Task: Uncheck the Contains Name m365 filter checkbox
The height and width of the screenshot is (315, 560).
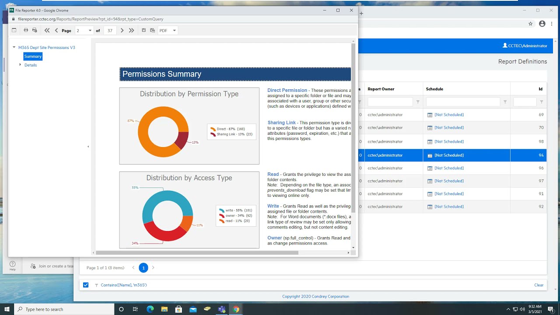Action: (86, 285)
